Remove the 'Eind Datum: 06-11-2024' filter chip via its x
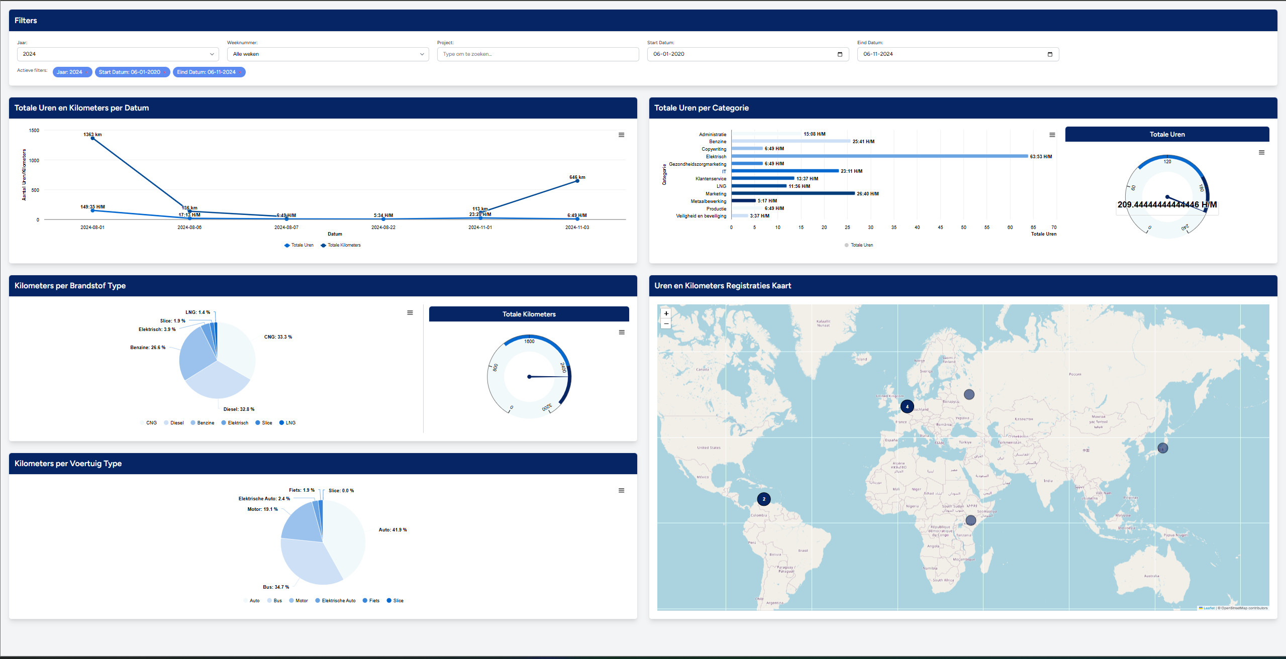Image resolution: width=1286 pixels, height=659 pixels. tap(240, 72)
